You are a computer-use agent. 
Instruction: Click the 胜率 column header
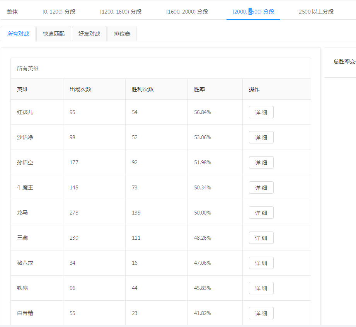point(199,89)
